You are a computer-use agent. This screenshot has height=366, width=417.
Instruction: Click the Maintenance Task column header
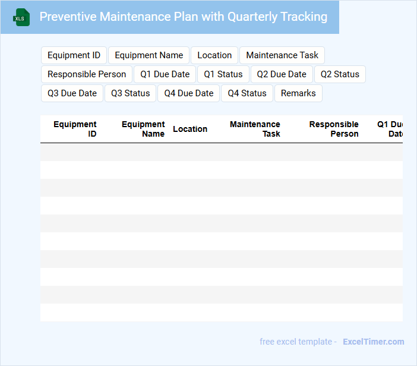[255, 129]
